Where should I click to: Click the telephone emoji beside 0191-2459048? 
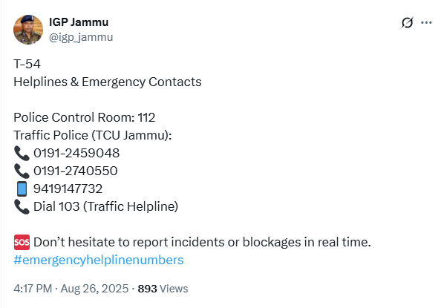point(22,153)
